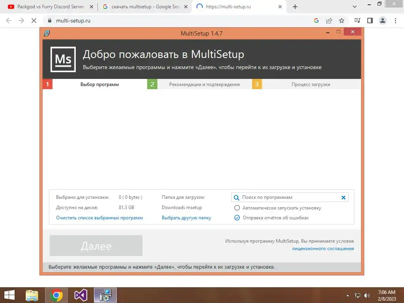The height and width of the screenshot is (303, 404).
Task: Click the 81.3 GB disk space value
Action: coord(126,208)
